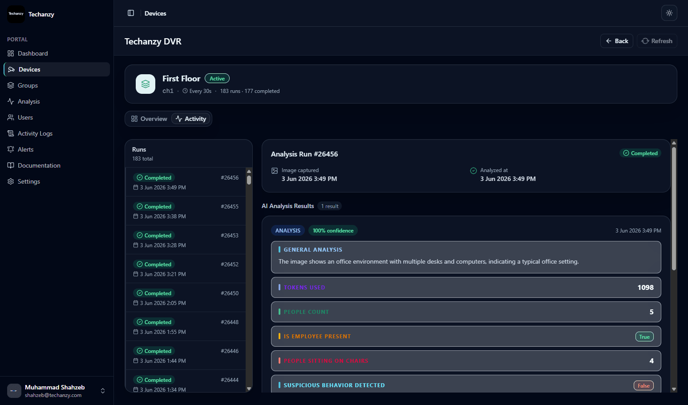Click the Groups layers icon in sidebar
Screen dimensions: 688x405
[11, 85]
